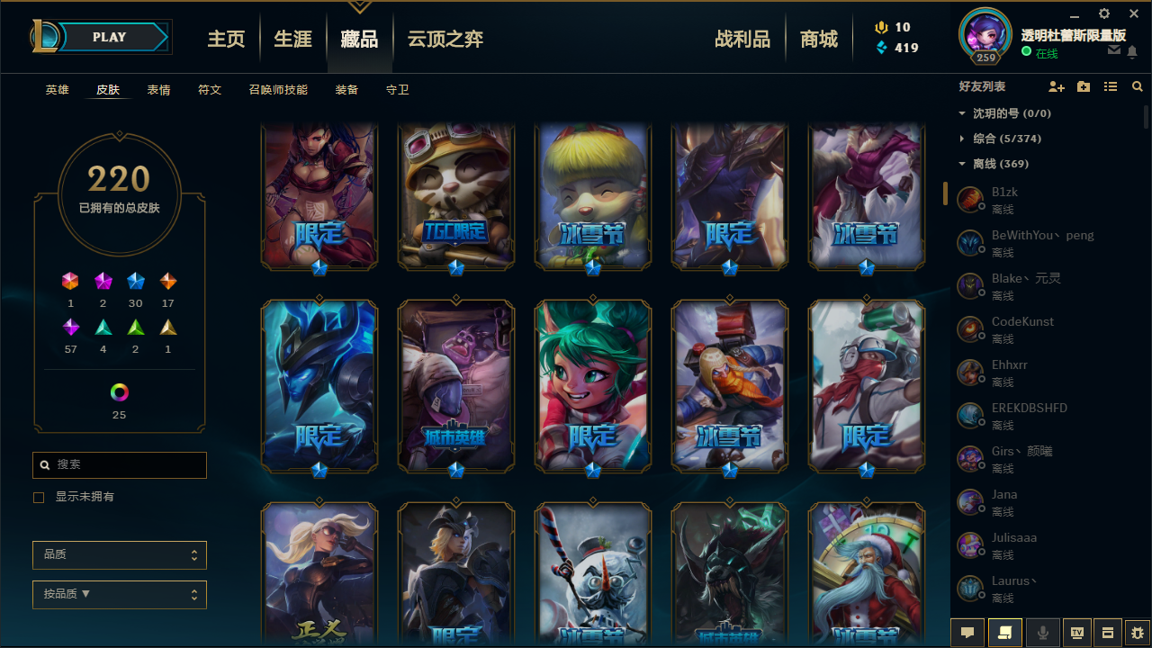Image resolution: width=1152 pixels, height=648 pixels.
Task: Click the 搜索 skin search field
Action: coord(120,464)
